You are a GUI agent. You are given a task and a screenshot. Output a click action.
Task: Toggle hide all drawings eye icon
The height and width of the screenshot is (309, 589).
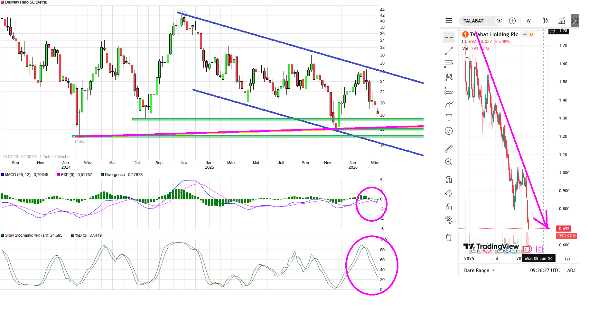click(449, 220)
